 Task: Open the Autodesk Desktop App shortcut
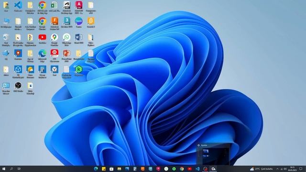pos(66,8)
